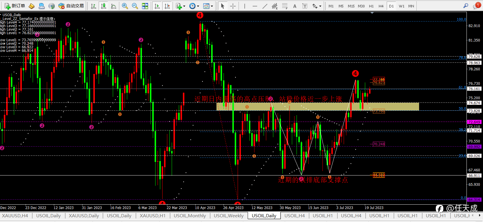Select the Text Label tool
Viewport: 483px width, 222px height.
[x=305, y=6]
